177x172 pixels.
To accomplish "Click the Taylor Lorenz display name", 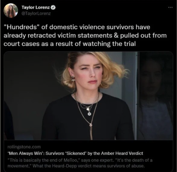I will [x=36, y=7].
